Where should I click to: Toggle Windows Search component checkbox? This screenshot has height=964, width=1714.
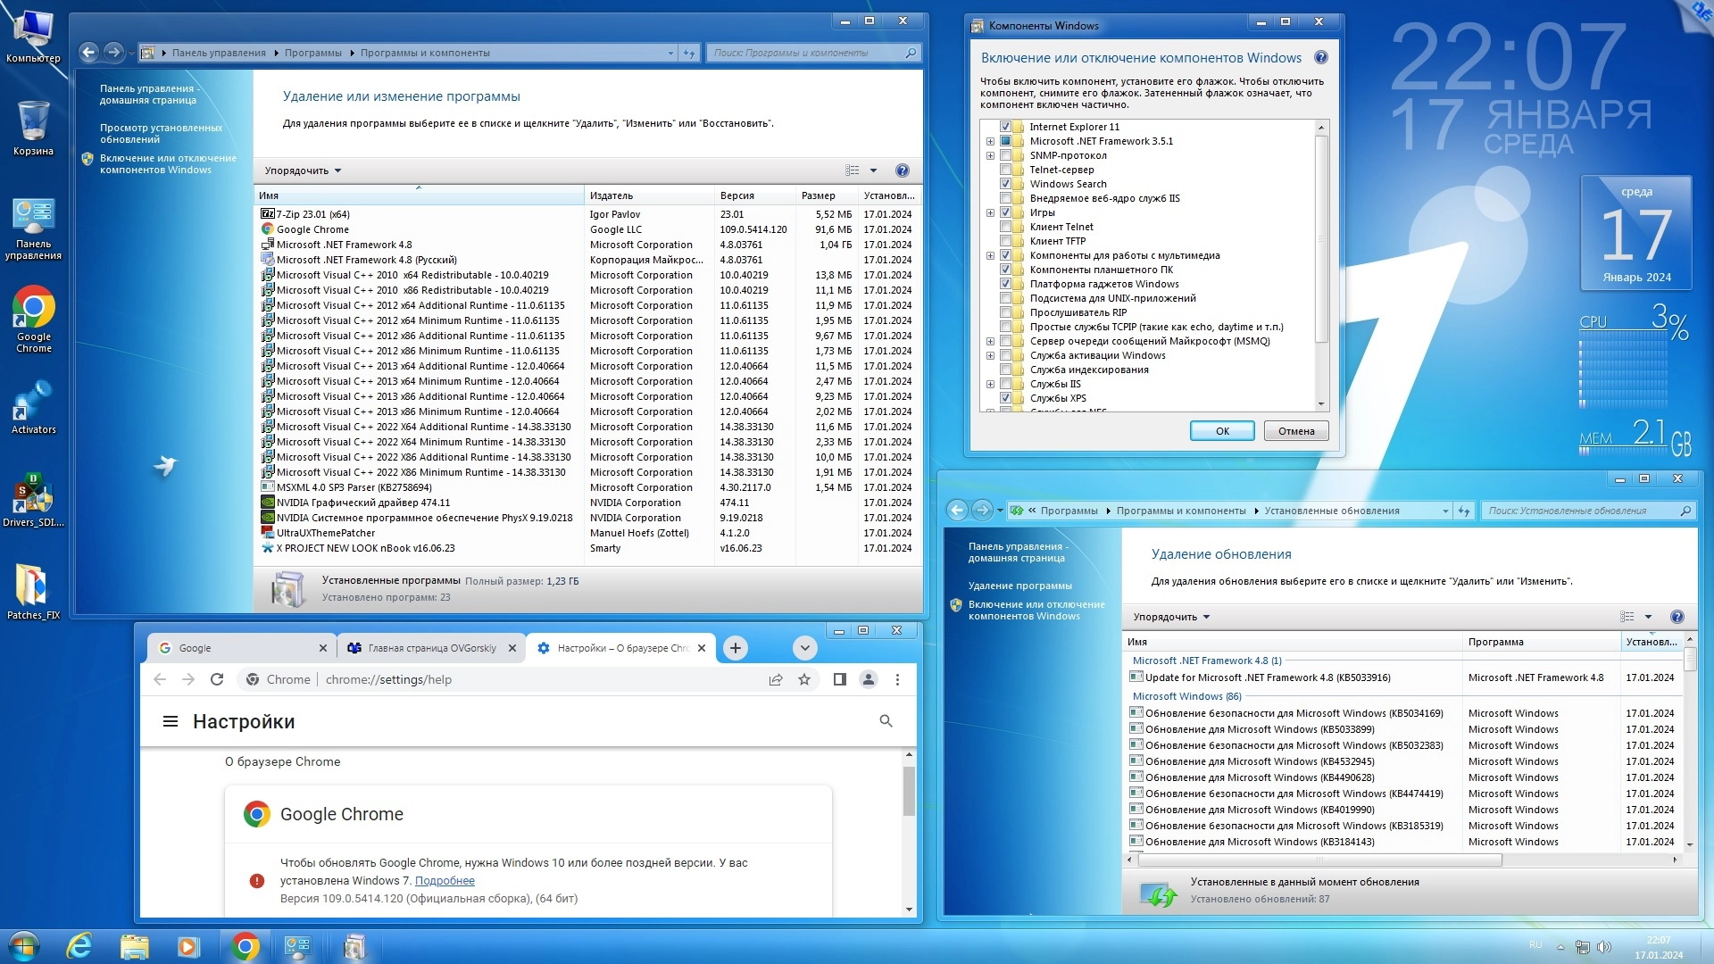(1005, 184)
